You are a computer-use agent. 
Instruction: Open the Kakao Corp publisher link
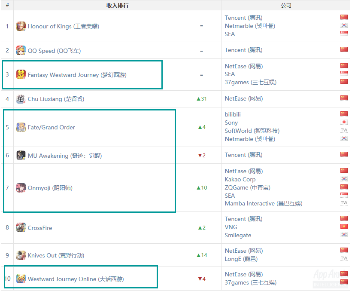coord(240,179)
